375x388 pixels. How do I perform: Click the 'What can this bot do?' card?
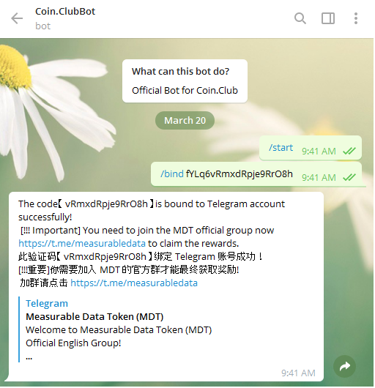185,81
